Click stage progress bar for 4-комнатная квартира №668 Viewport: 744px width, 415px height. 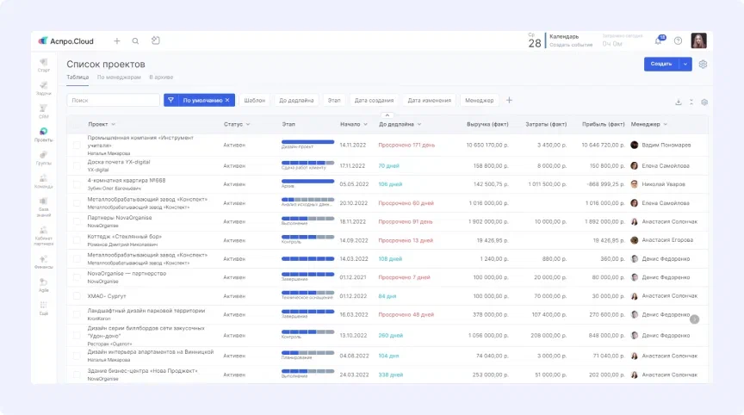[307, 181]
